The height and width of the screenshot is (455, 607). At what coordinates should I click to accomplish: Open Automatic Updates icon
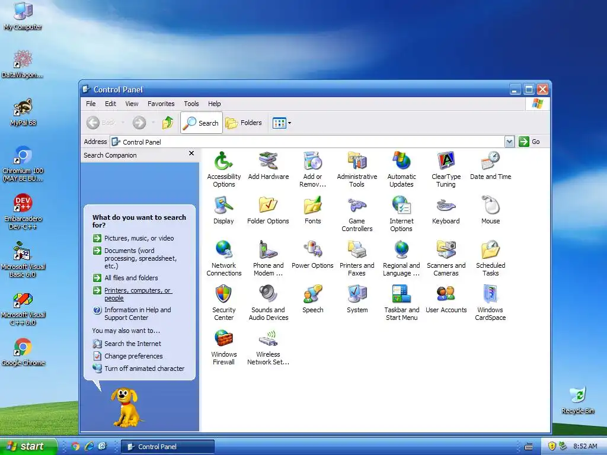(401, 169)
